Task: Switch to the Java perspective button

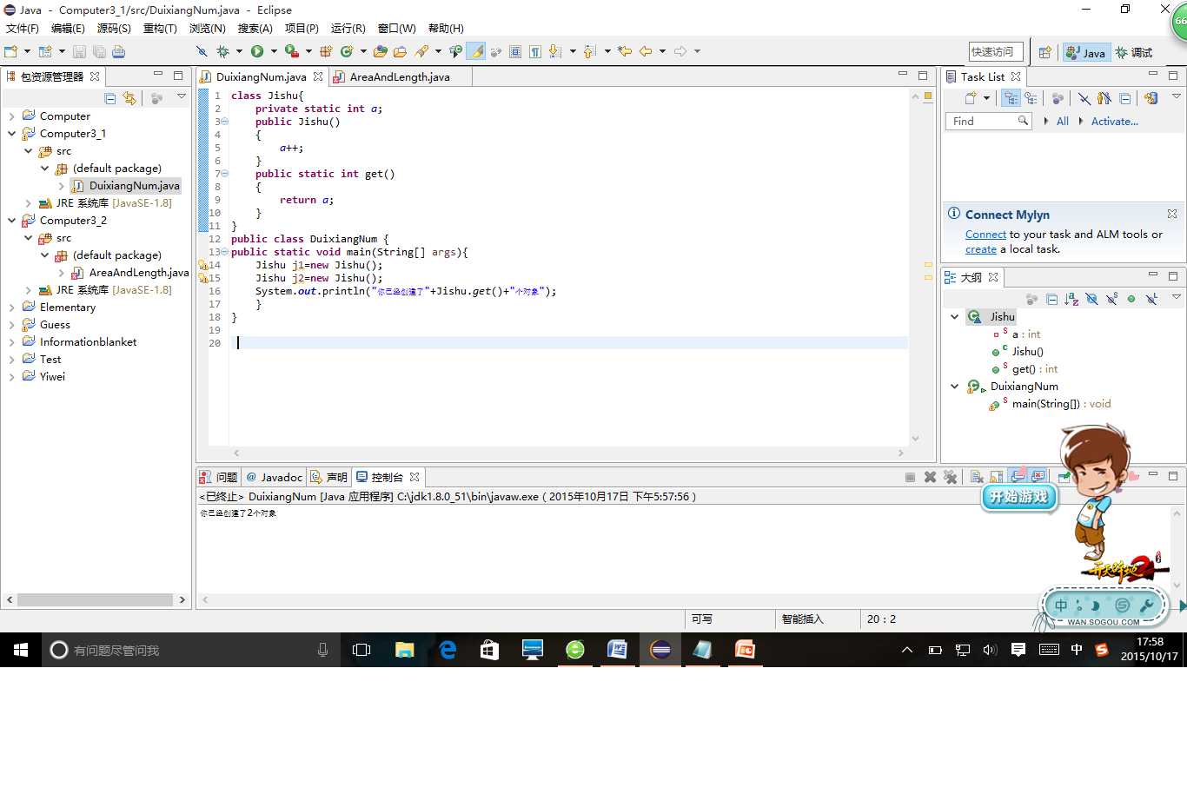Action: click(1085, 52)
